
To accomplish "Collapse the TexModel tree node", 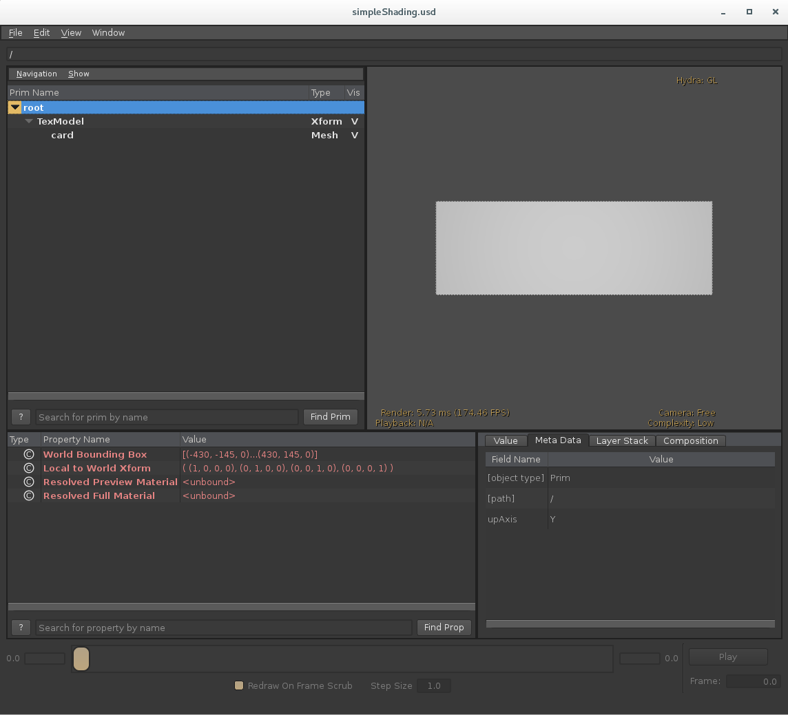I will (x=29, y=121).
